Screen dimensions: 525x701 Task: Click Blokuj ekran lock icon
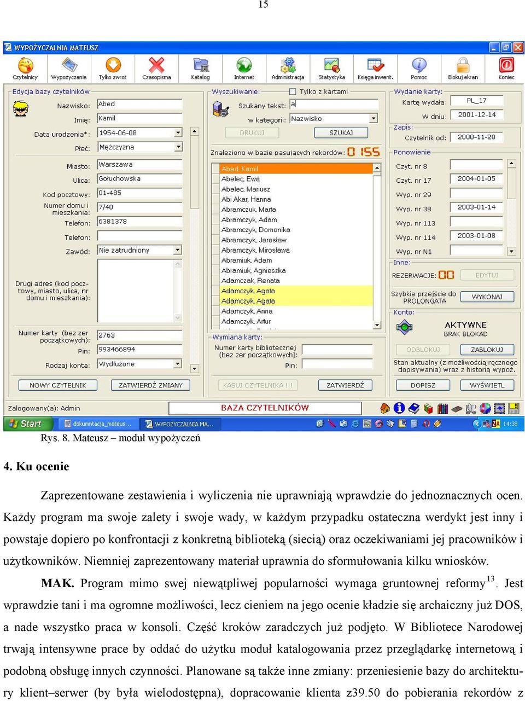pos(463,69)
